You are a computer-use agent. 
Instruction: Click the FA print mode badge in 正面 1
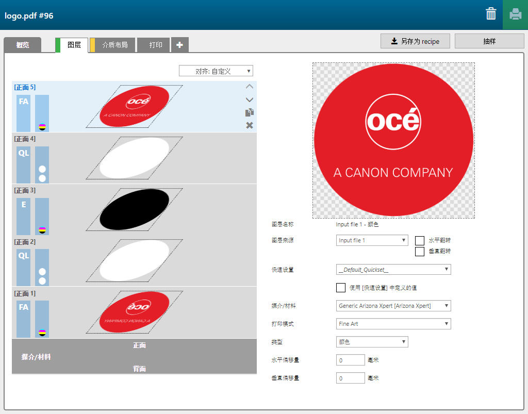pyautogui.click(x=24, y=319)
